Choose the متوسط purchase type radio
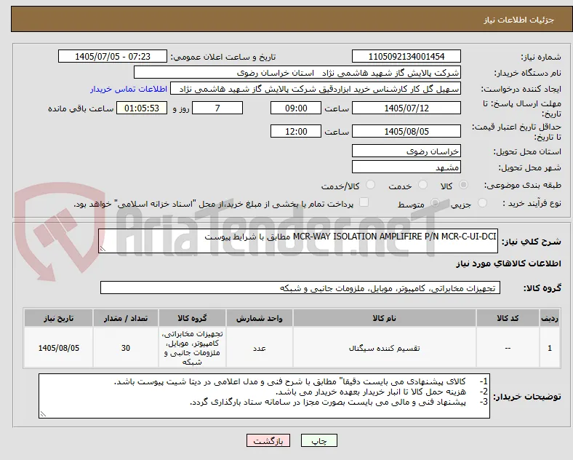 (x=435, y=202)
